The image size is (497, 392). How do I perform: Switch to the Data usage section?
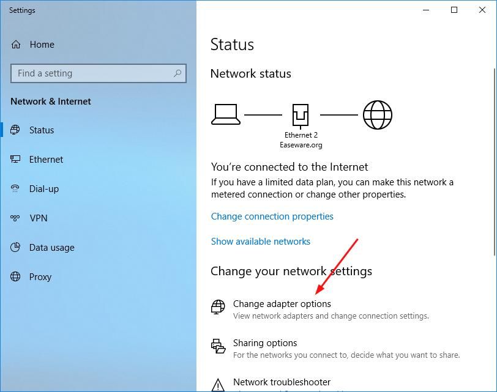point(51,248)
